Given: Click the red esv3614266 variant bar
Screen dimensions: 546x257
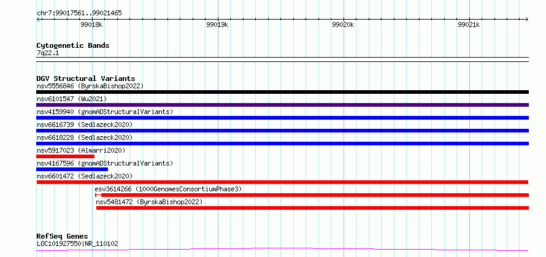Looking at the screenshot, I should (x=312, y=195).
